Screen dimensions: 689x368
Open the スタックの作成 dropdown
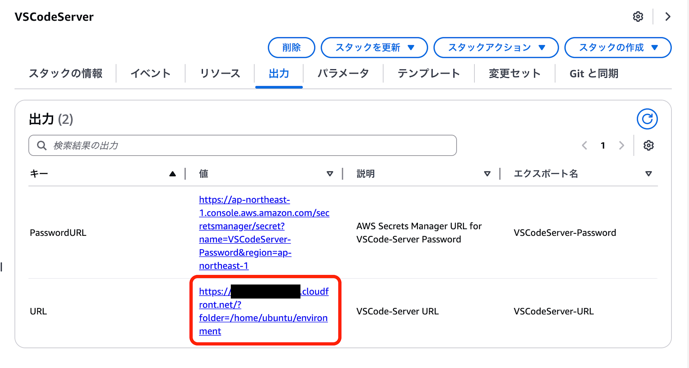(x=618, y=48)
